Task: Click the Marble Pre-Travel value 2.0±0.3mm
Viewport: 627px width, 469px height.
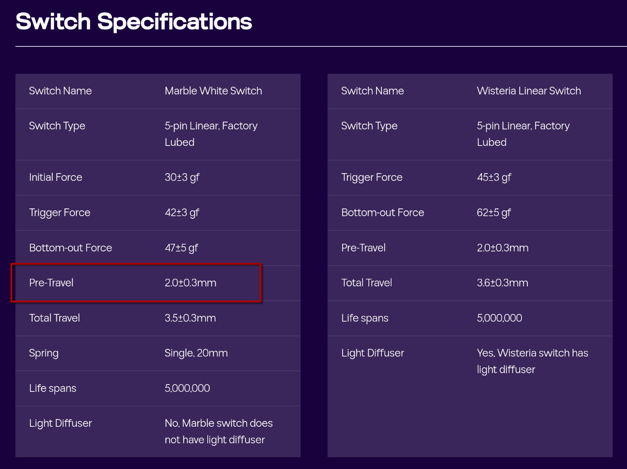Action: coord(191,283)
